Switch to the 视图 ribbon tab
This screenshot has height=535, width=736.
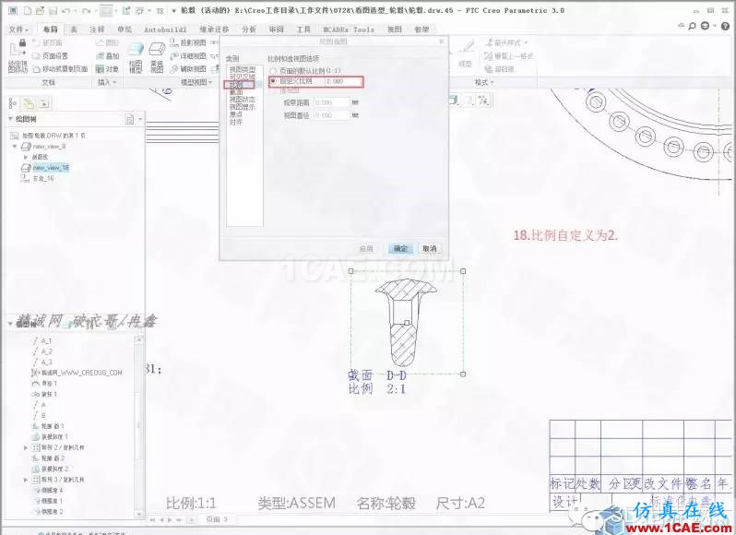(x=395, y=30)
